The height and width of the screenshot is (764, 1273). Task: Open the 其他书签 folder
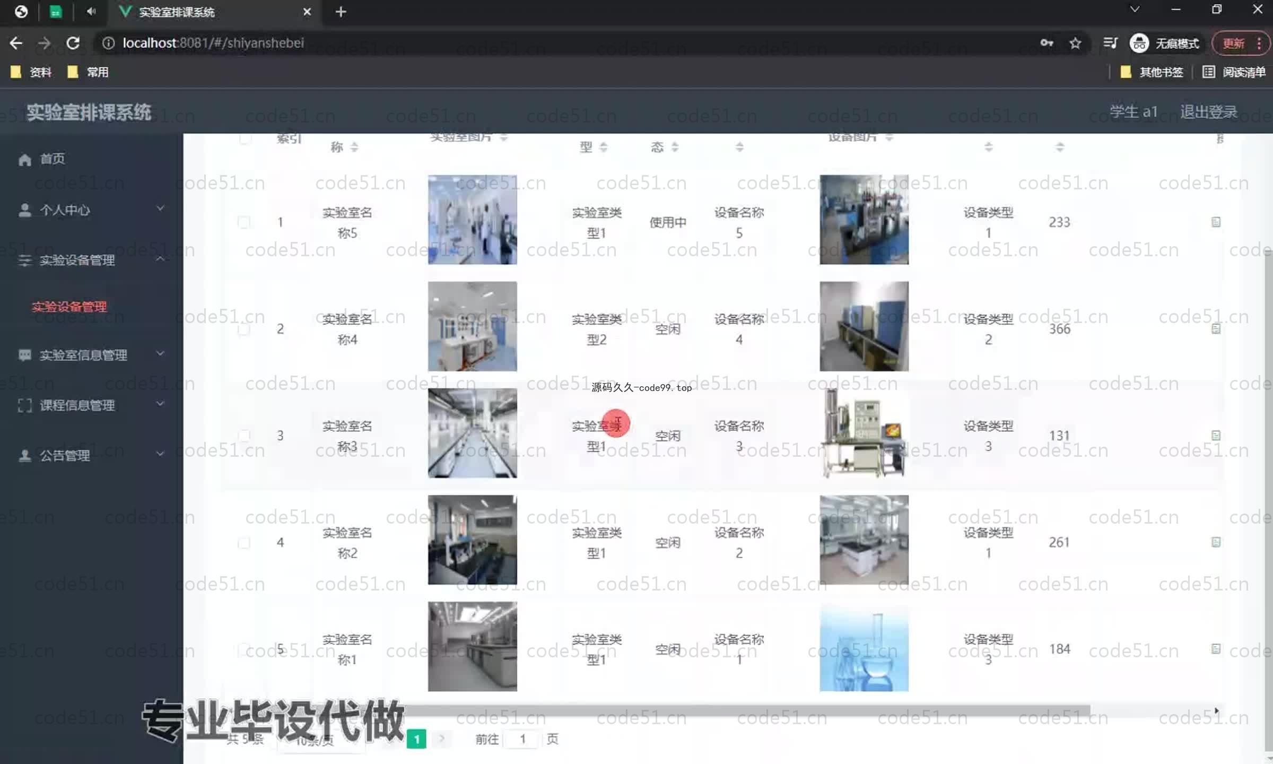(x=1152, y=72)
